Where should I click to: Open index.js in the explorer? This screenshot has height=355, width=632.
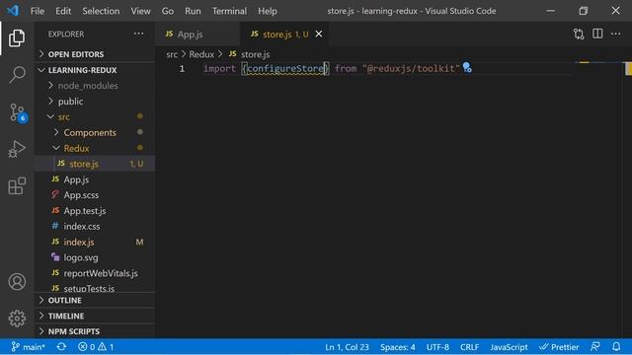(95, 242)
